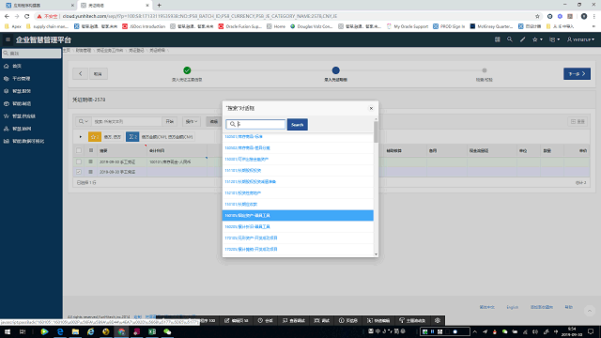Click the scroll-to-top circular arrow button
The height and width of the screenshot is (338, 601).
coord(590,311)
